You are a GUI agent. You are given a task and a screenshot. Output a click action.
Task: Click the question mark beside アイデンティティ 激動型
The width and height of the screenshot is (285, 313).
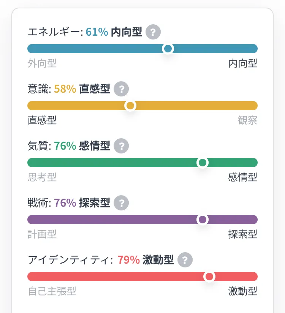pyautogui.click(x=185, y=260)
